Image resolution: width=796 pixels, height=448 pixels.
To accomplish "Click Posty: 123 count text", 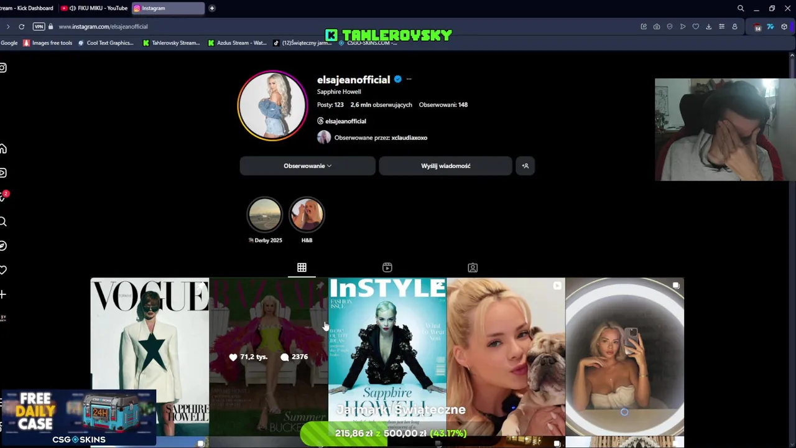I will [330, 105].
